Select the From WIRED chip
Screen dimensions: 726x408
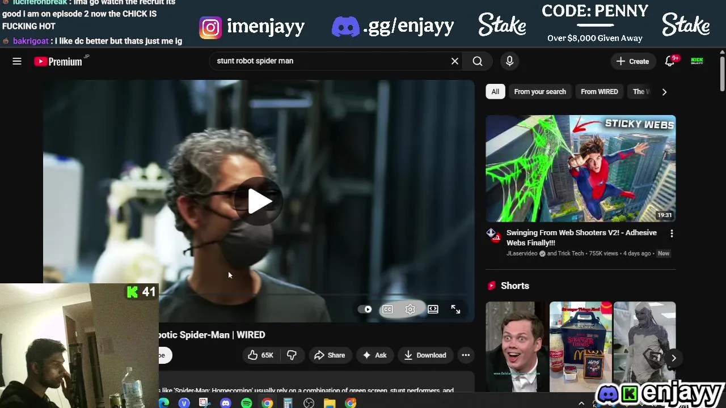[x=599, y=92]
